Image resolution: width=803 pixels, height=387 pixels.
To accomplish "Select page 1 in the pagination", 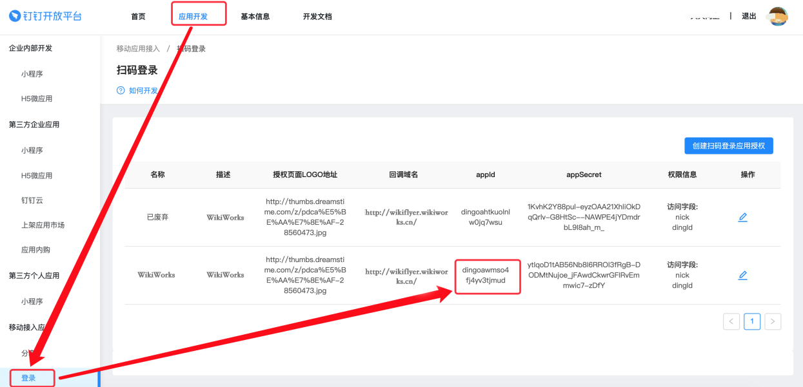I will tap(752, 321).
